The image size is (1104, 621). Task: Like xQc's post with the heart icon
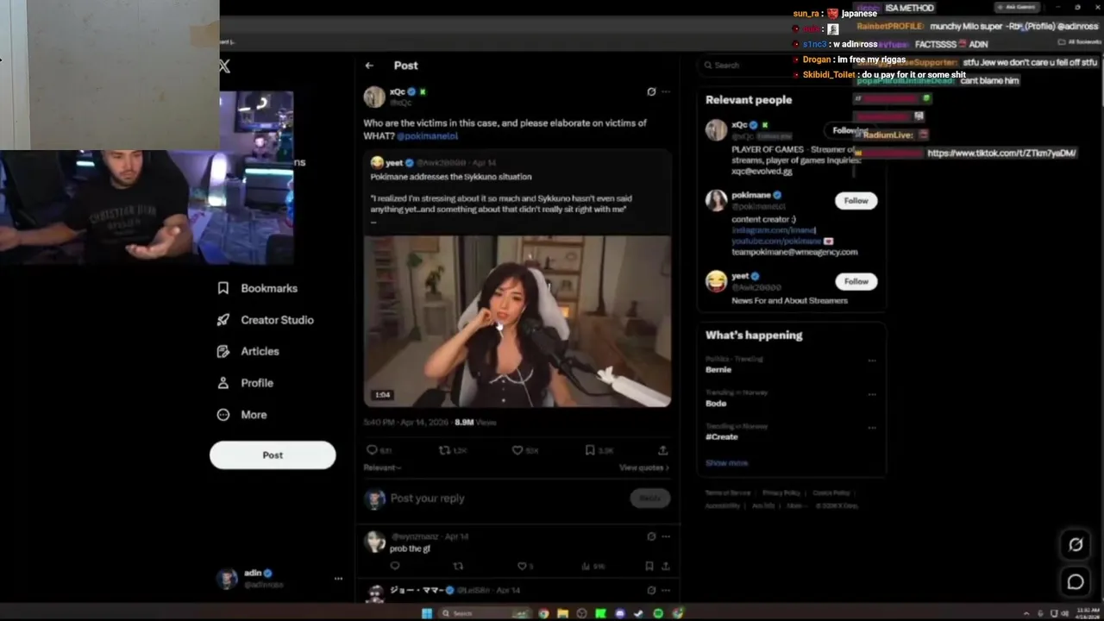pos(517,450)
